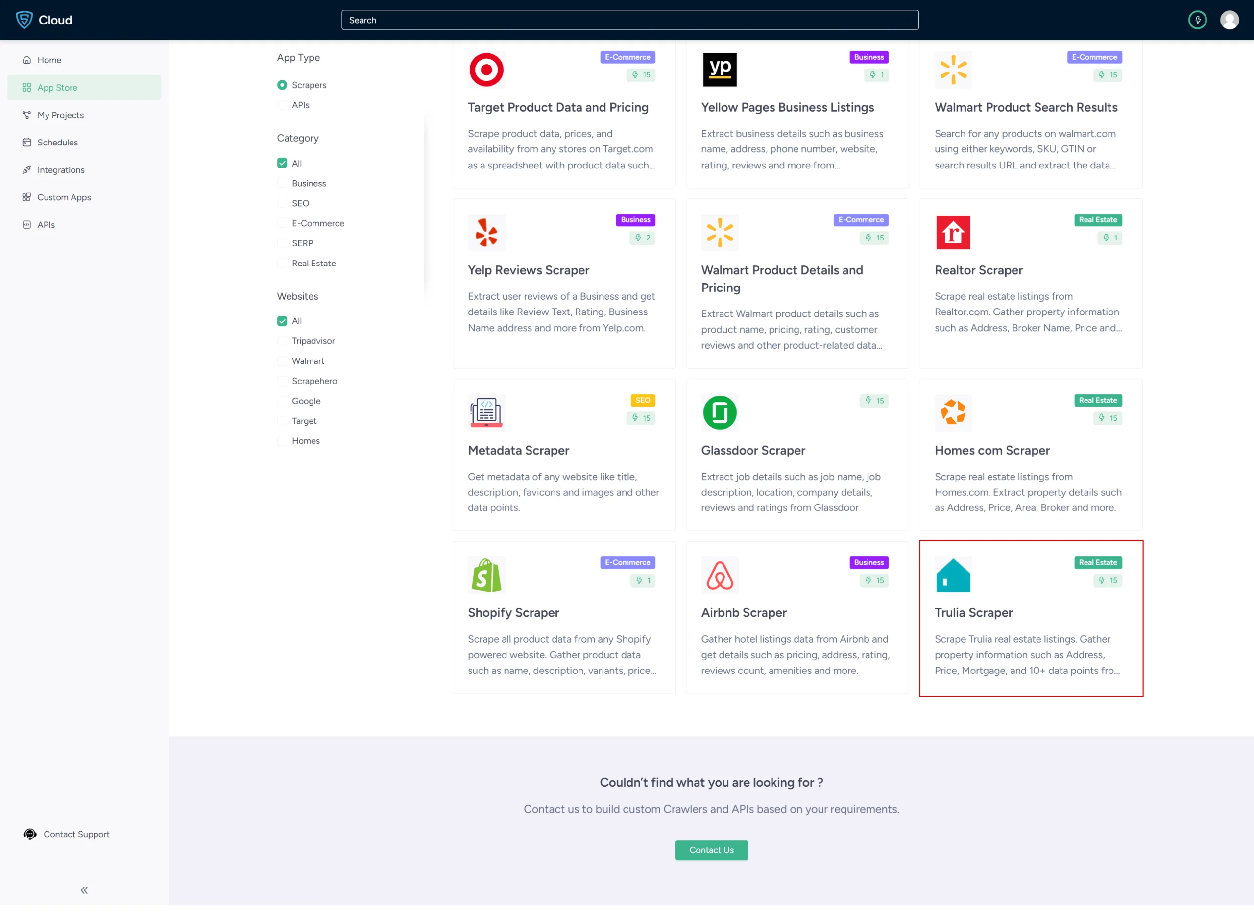Image resolution: width=1254 pixels, height=913 pixels.
Task: Uncheck the All category checkbox
Action: pyautogui.click(x=282, y=164)
